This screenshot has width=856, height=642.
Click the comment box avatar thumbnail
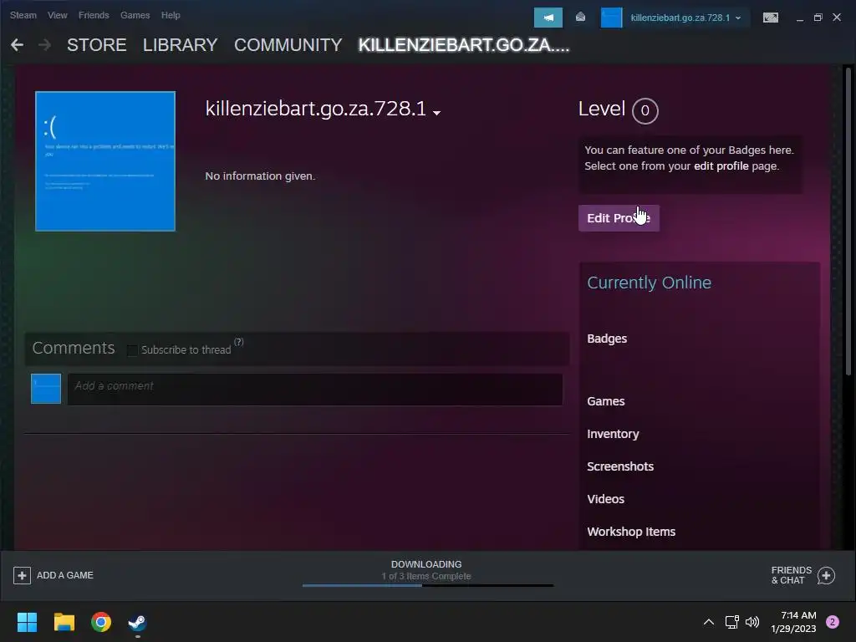click(x=46, y=389)
